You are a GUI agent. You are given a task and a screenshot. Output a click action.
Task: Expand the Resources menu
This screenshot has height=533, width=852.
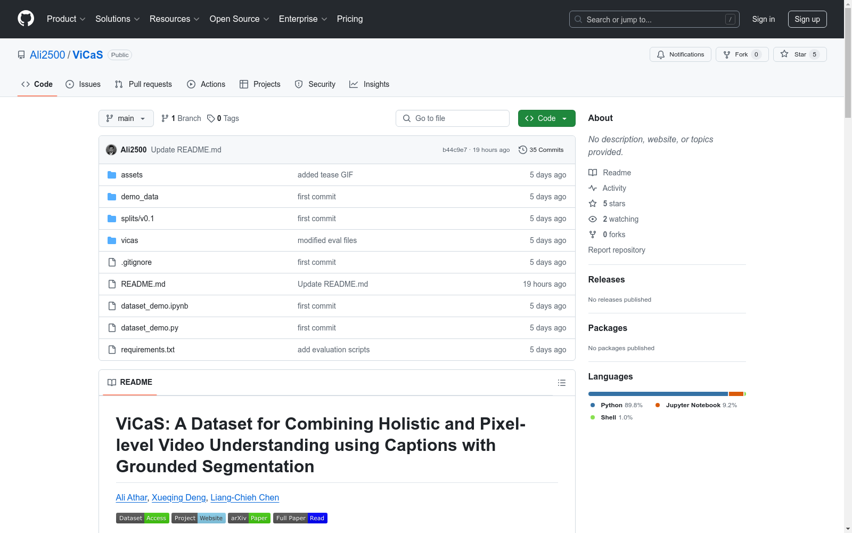point(174,19)
